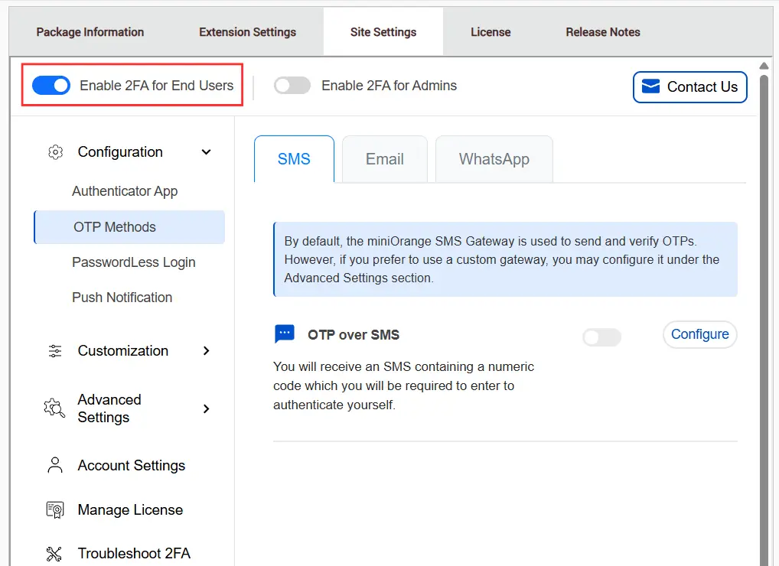Switch to the Email OTP tab

point(384,159)
